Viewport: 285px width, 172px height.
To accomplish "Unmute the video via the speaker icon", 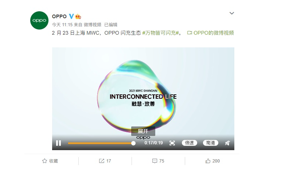I will (227, 143).
